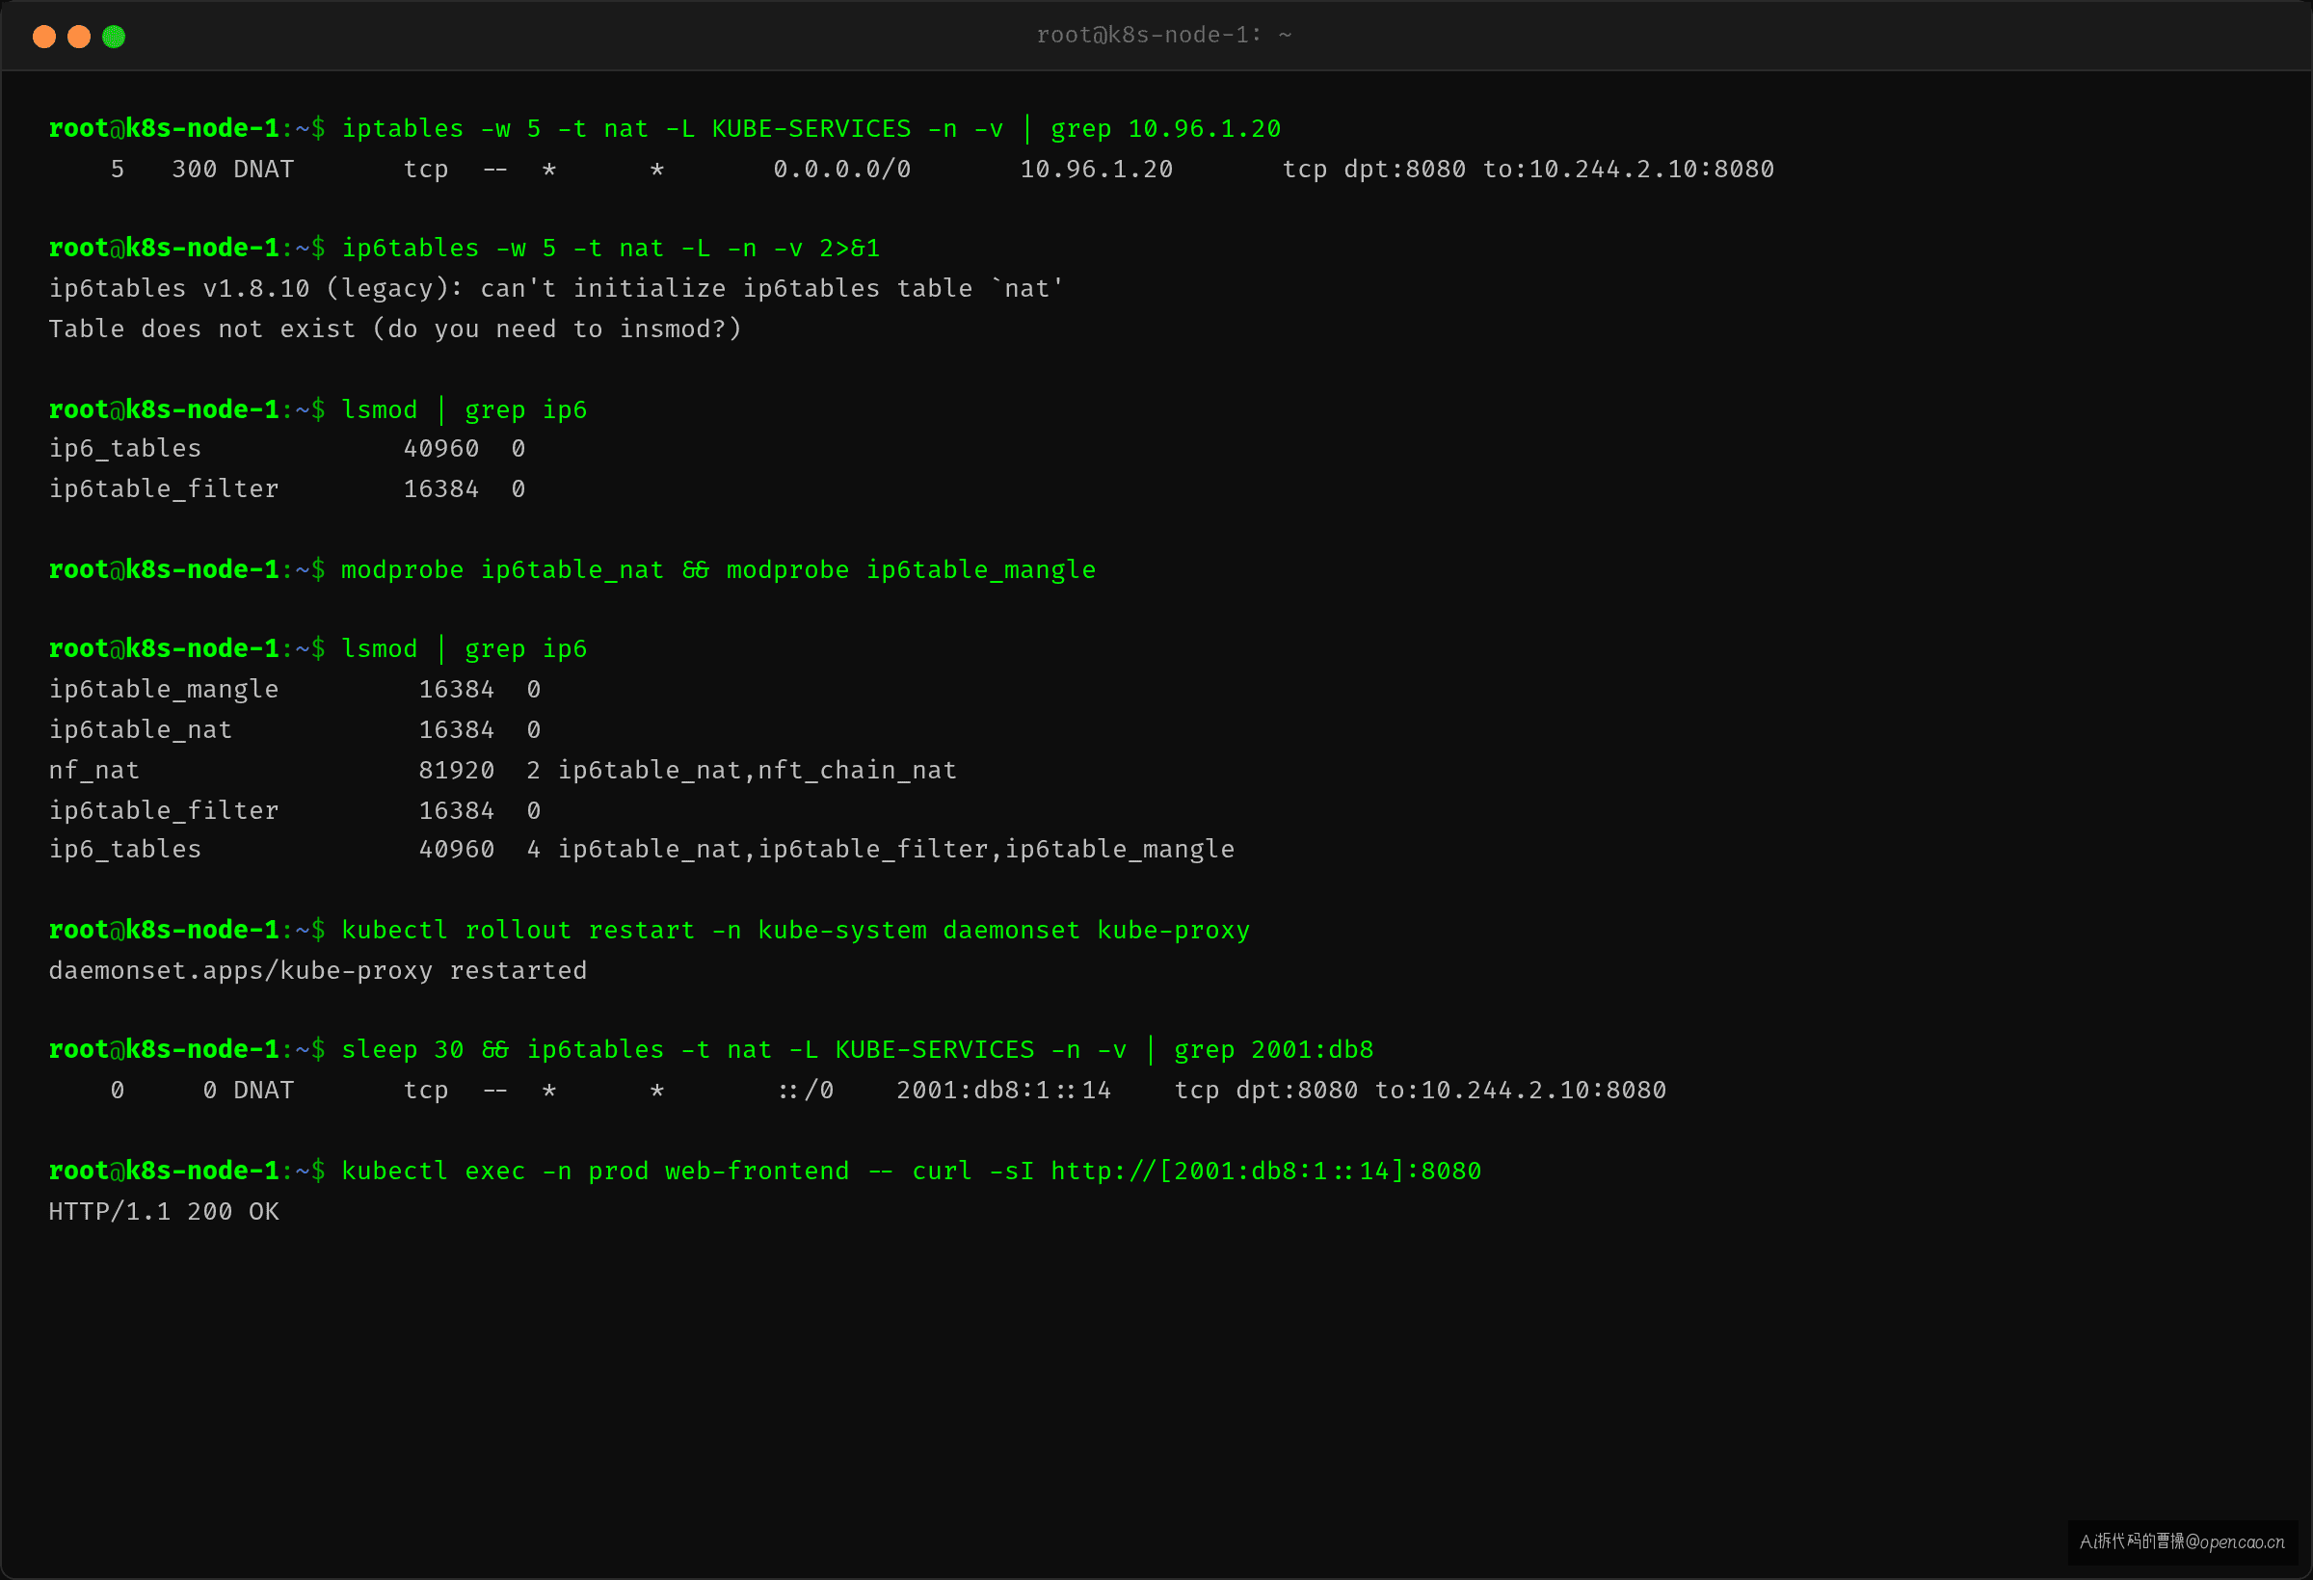Click the iptables KUBE-SERVICES grep command
The height and width of the screenshot is (1580, 2313).
(x=811, y=128)
